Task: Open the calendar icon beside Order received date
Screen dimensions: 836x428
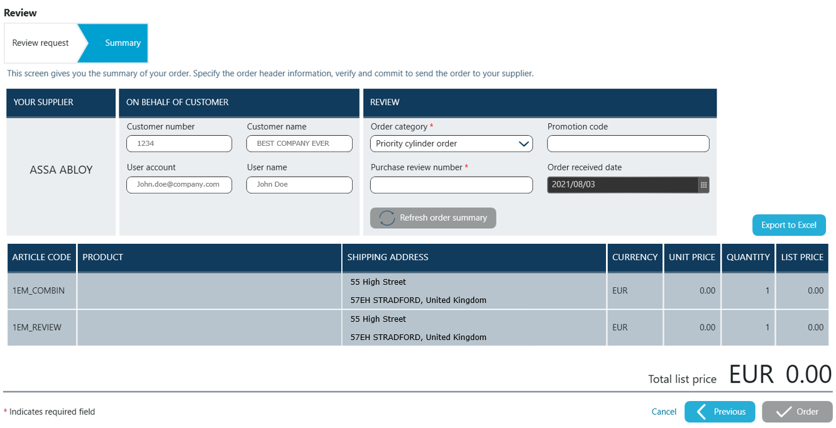Action: pyautogui.click(x=703, y=185)
